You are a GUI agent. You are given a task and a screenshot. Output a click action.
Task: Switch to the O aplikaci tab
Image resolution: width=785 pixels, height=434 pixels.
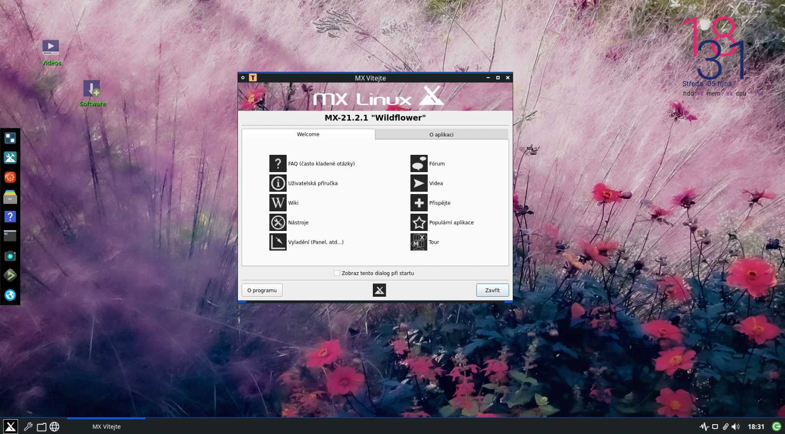click(x=442, y=134)
